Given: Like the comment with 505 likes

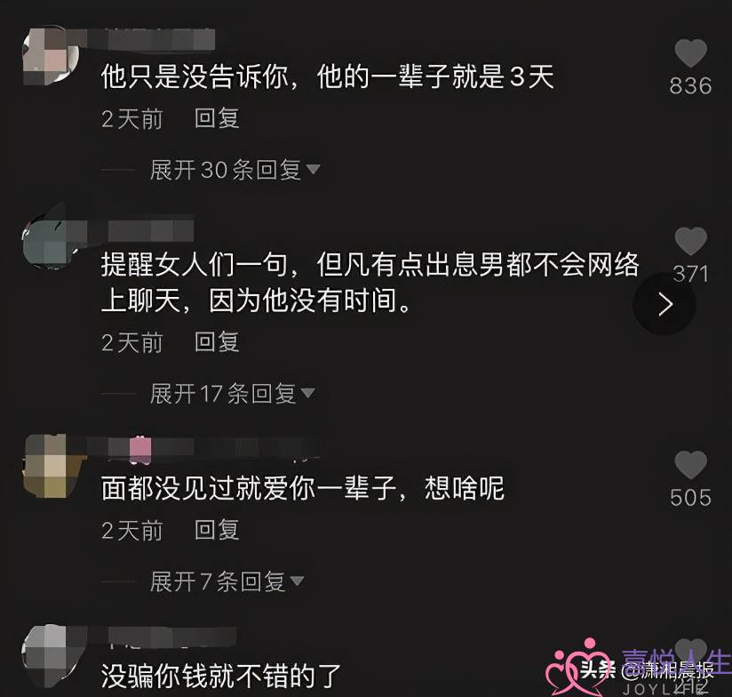Looking at the screenshot, I should 690,465.
